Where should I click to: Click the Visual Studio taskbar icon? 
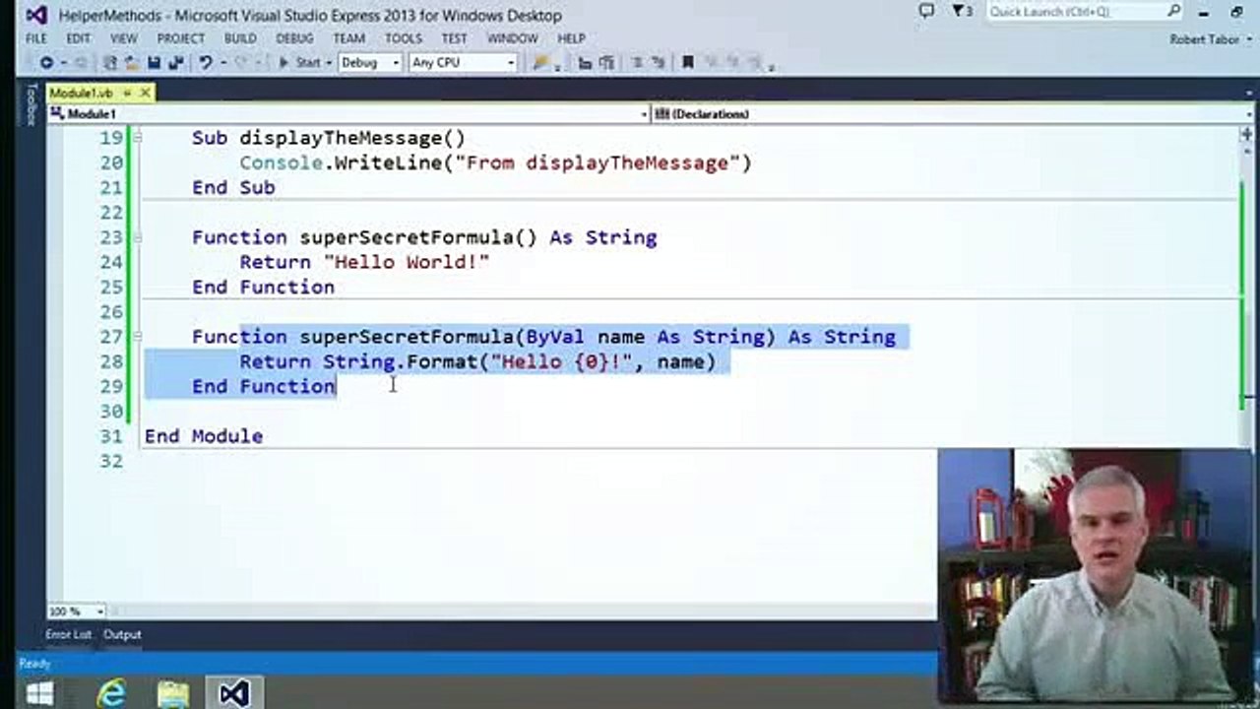point(234,694)
